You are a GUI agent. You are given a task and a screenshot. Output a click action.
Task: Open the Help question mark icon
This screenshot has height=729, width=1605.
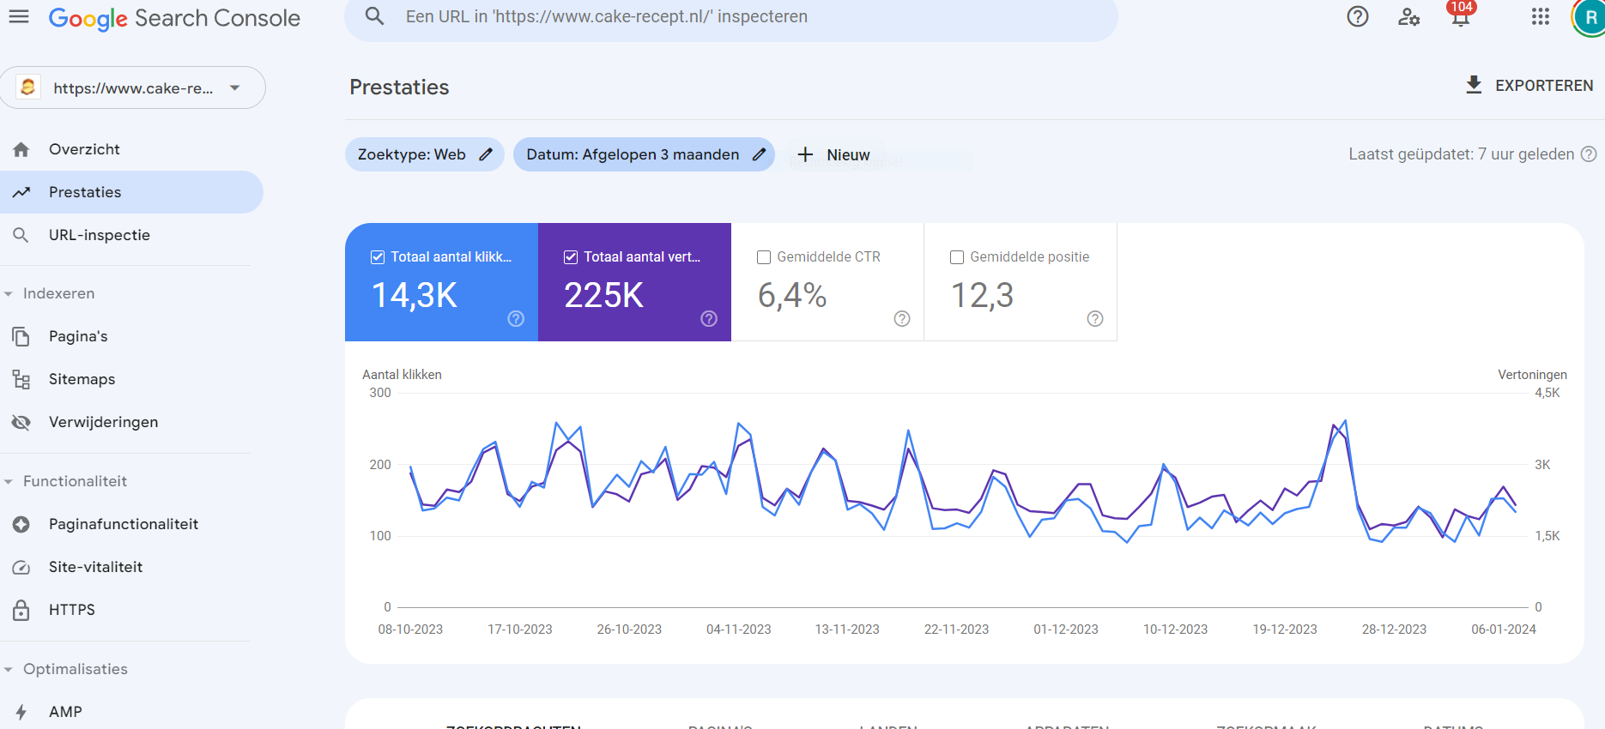(1358, 16)
